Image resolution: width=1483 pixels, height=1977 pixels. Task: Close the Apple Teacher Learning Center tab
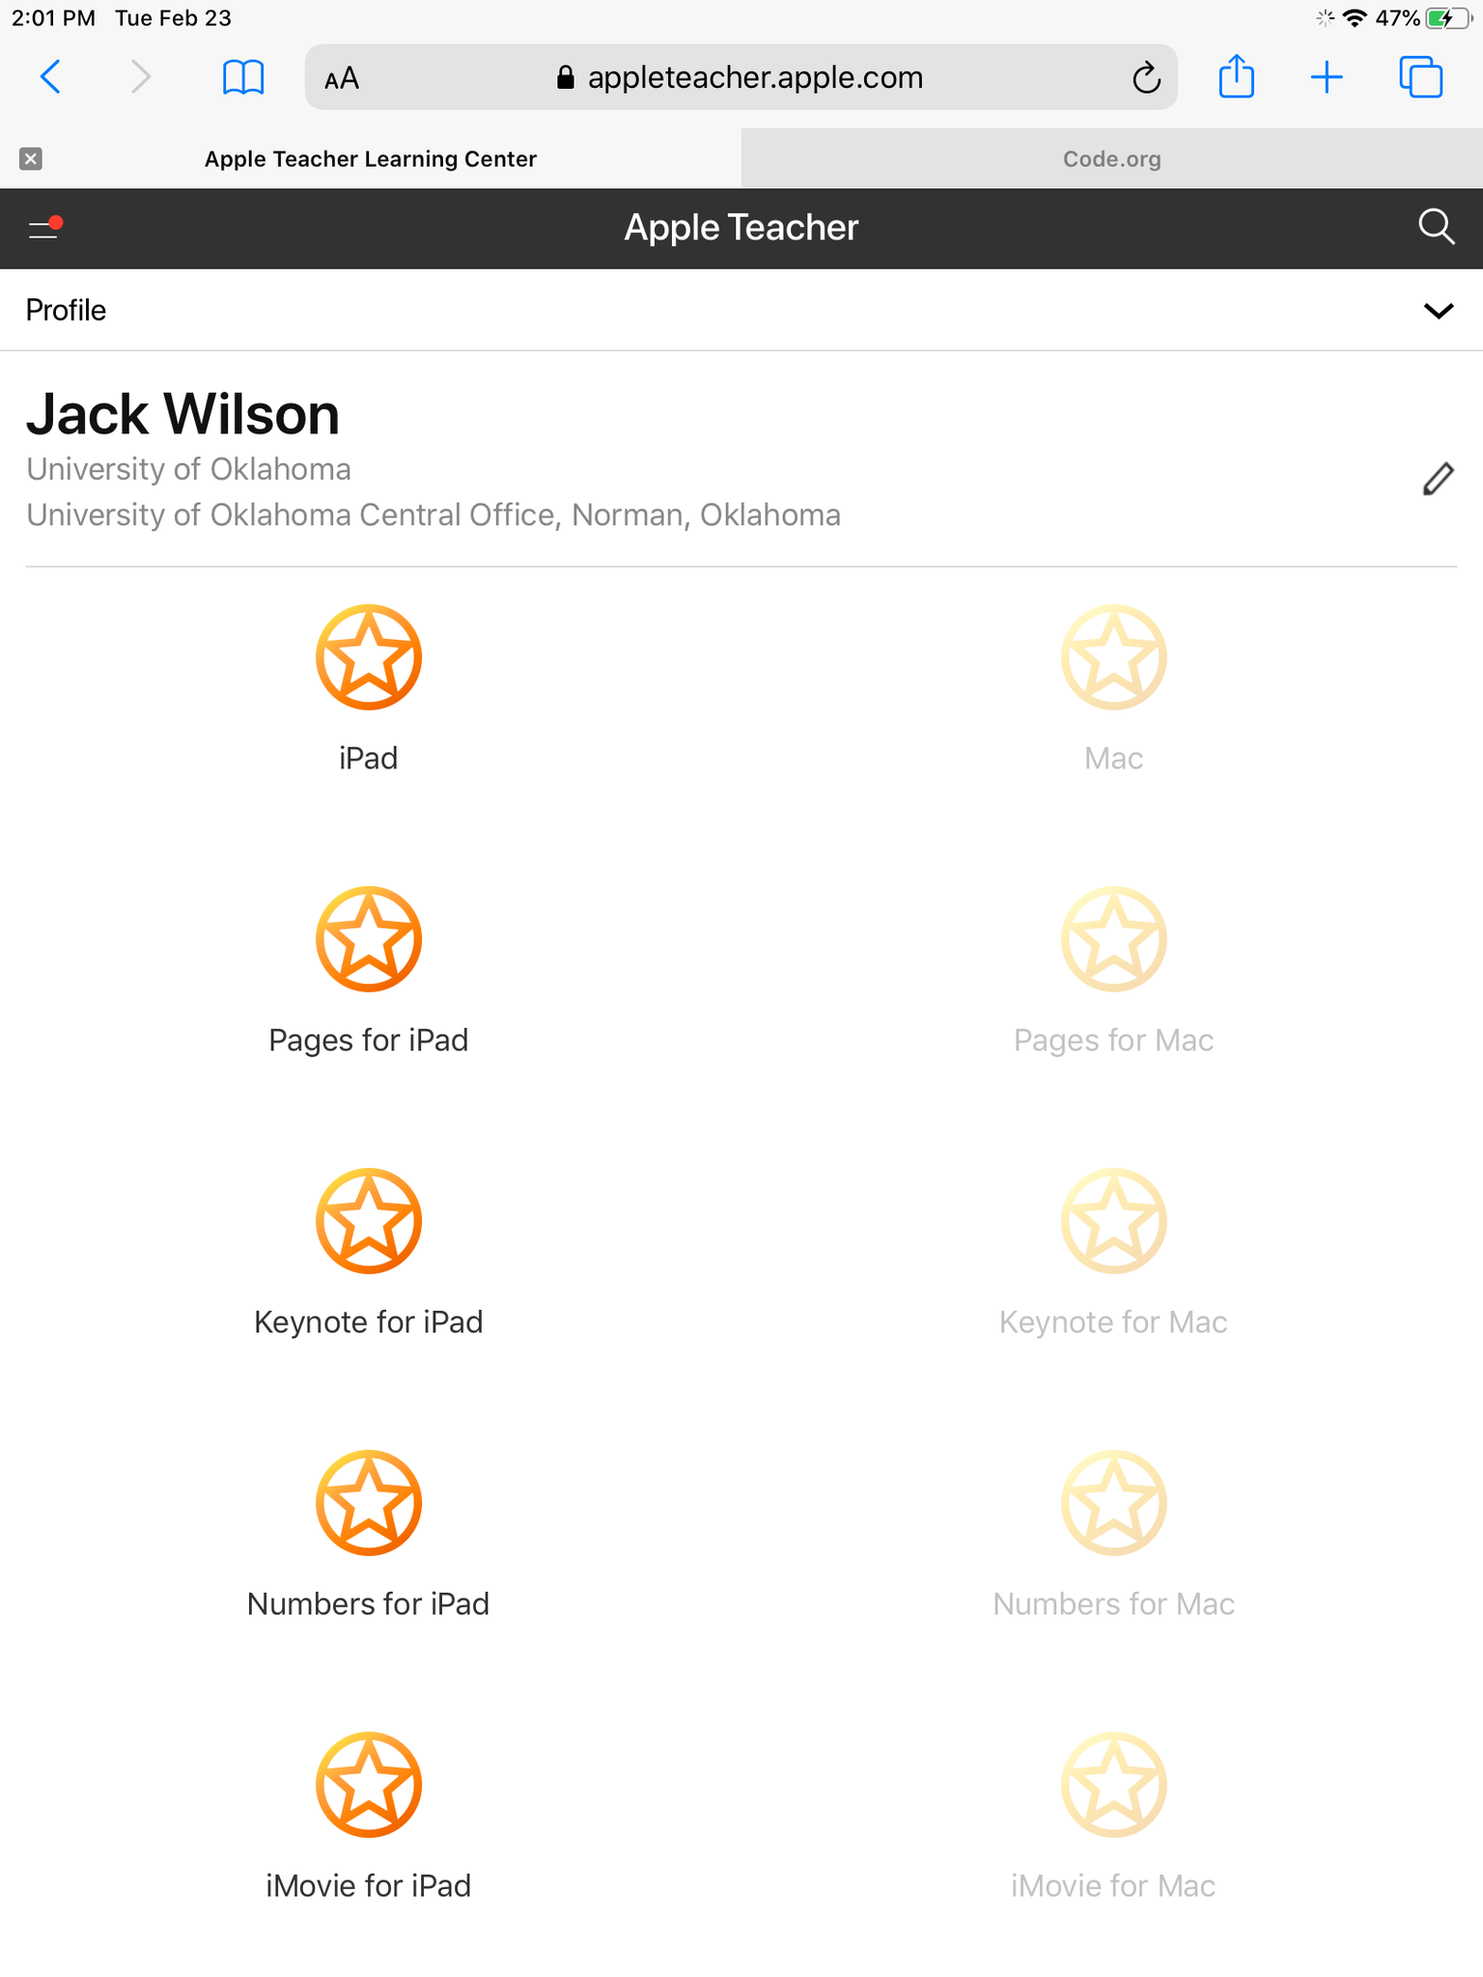pos(31,159)
